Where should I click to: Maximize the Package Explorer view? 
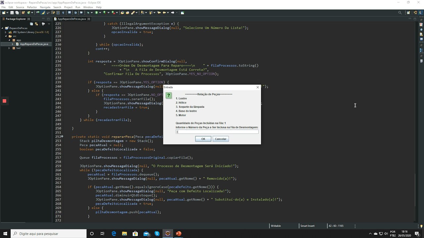point(48,19)
